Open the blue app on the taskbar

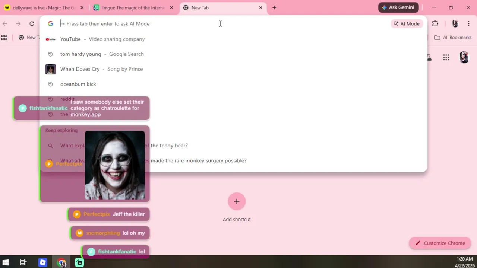(42, 262)
